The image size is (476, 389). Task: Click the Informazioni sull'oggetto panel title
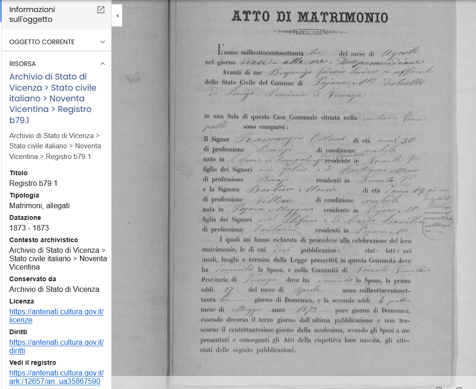(x=32, y=14)
